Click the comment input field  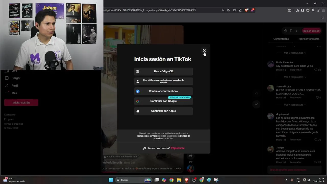tap(294, 170)
